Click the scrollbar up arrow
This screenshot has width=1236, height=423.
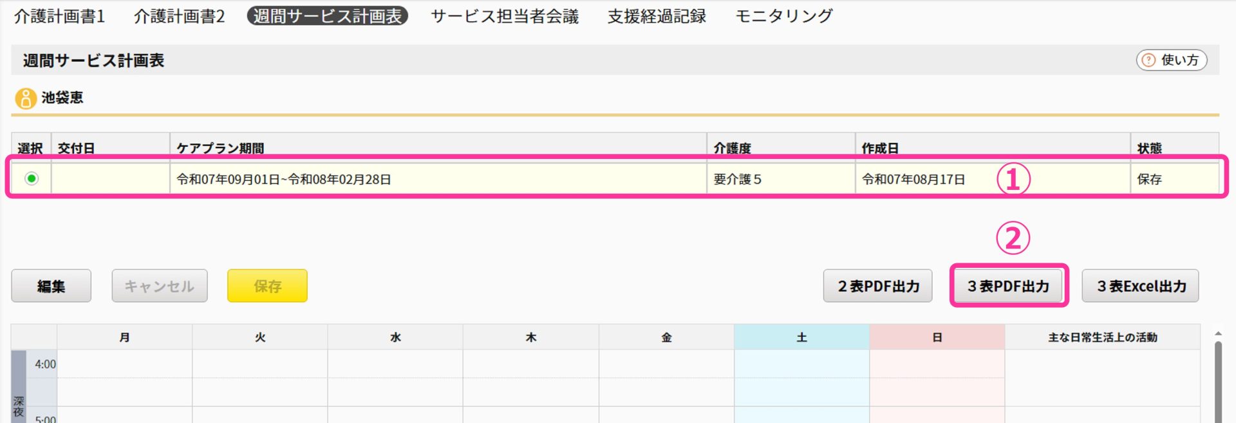pyautogui.click(x=1217, y=334)
